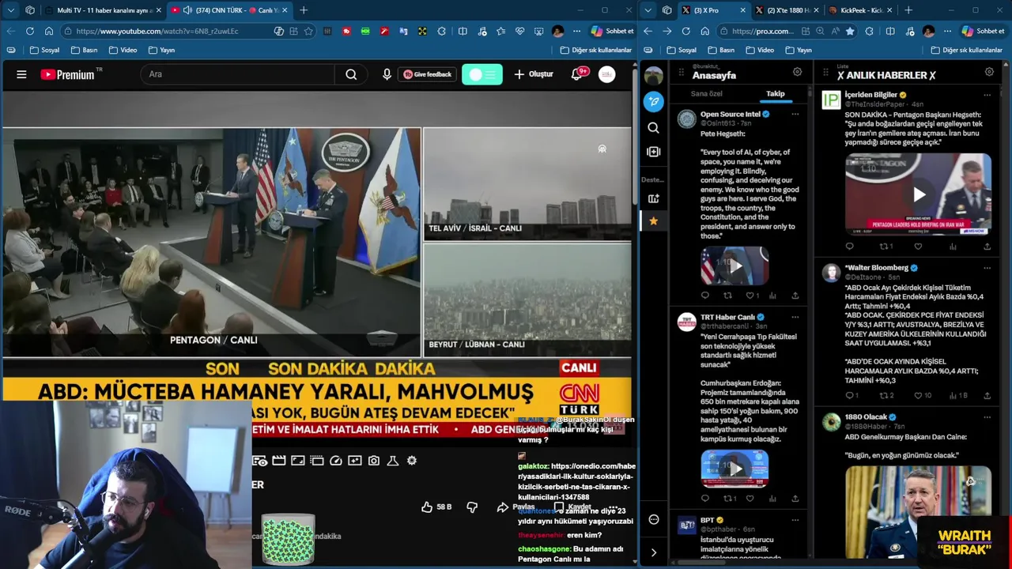Screen dimensions: 1012x569
Task: Toggle the teal switch in YouTube header
Action: 482,74
